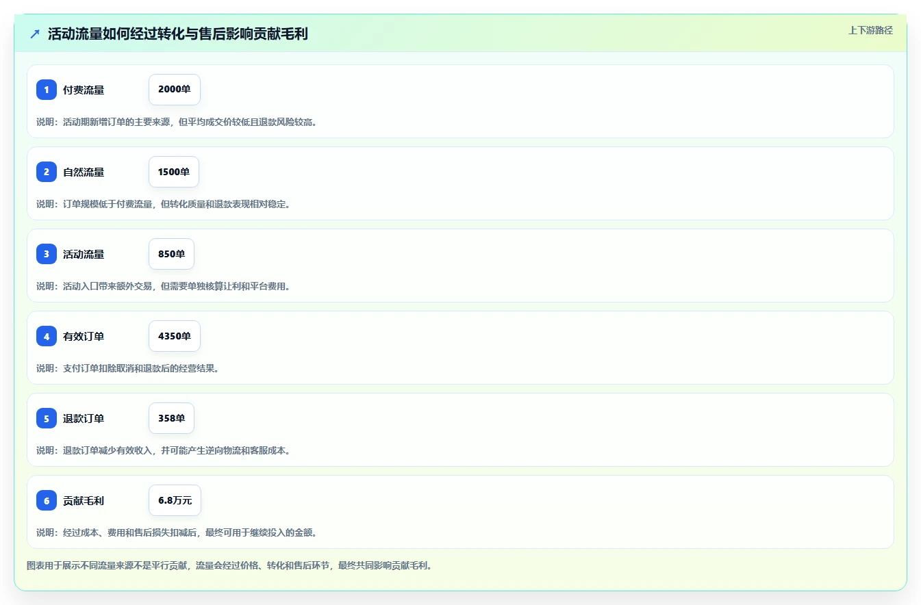Select the 退款订单 step label

coord(84,418)
